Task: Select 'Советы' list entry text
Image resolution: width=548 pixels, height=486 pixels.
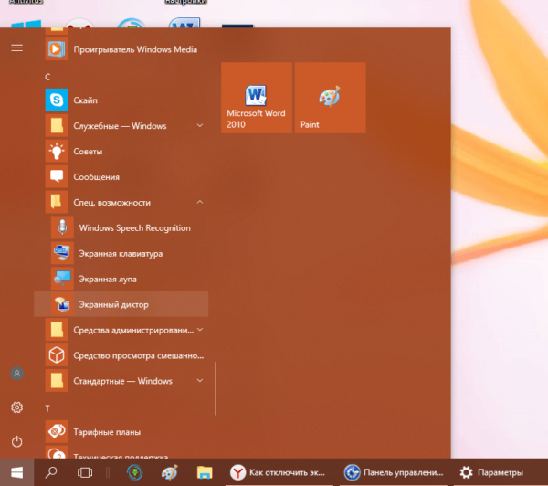Action: click(x=88, y=152)
